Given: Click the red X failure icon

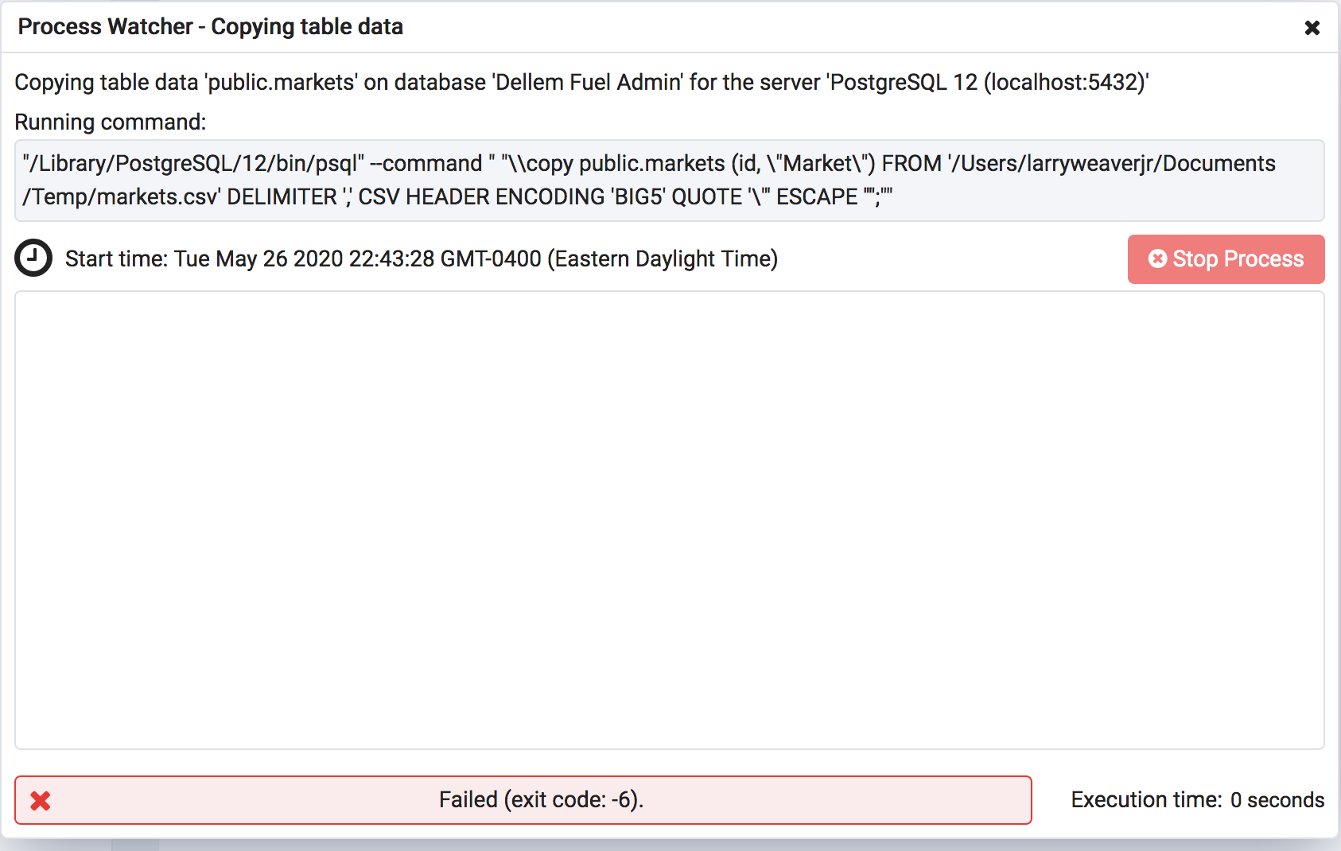Looking at the screenshot, I should pos(41,801).
